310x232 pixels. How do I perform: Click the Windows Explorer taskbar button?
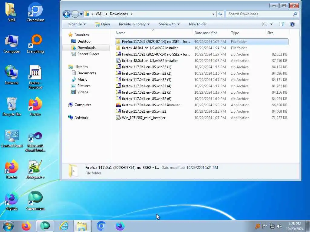pyautogui.click(x=82, y=226)
